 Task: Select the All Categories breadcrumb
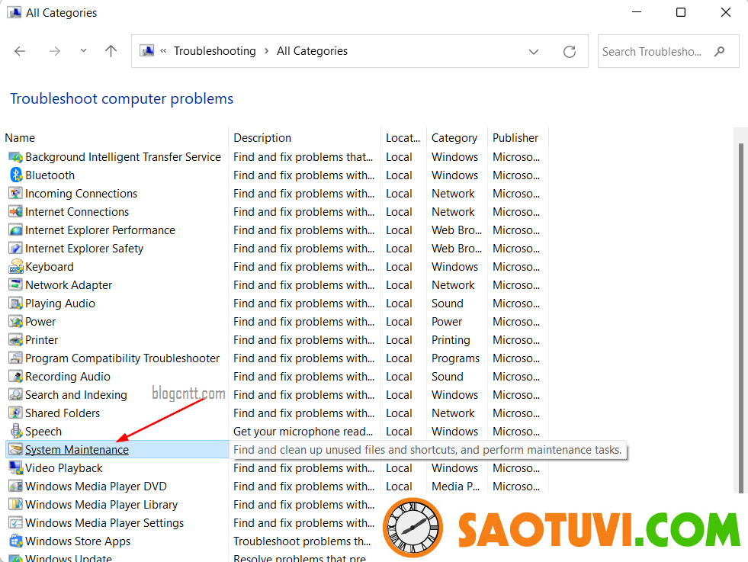click(312, 51)
